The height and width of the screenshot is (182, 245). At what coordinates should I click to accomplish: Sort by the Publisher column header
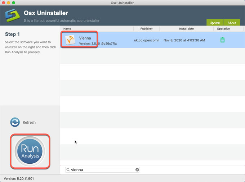click(146, 29)
